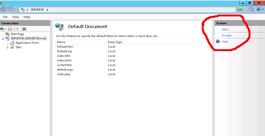Click the SERVER76 breadcrumb in address bar

(37, 10)
